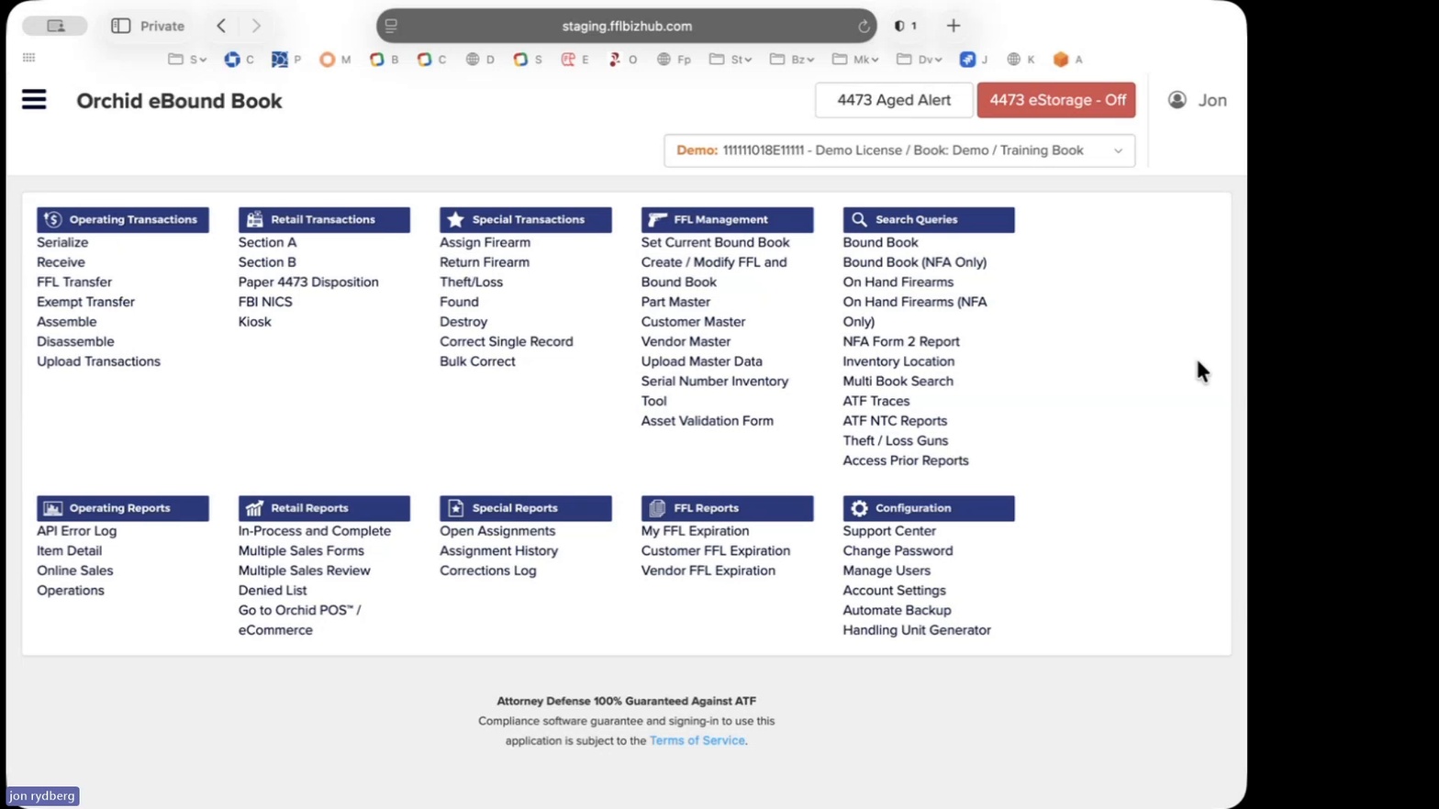The width and height of the screenshot is (1439, 809).
Task: Open the apps grid bookmark icon
Action: (x=29, y=58)
